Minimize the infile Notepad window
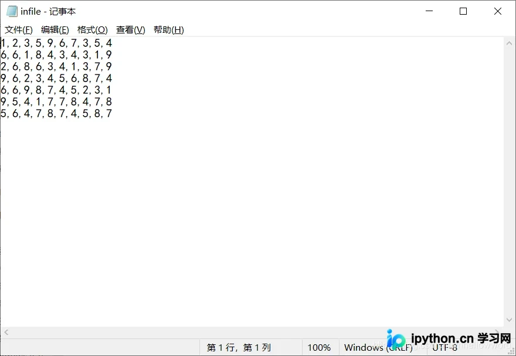The image size is (516, 356). (x=429, y=11)
